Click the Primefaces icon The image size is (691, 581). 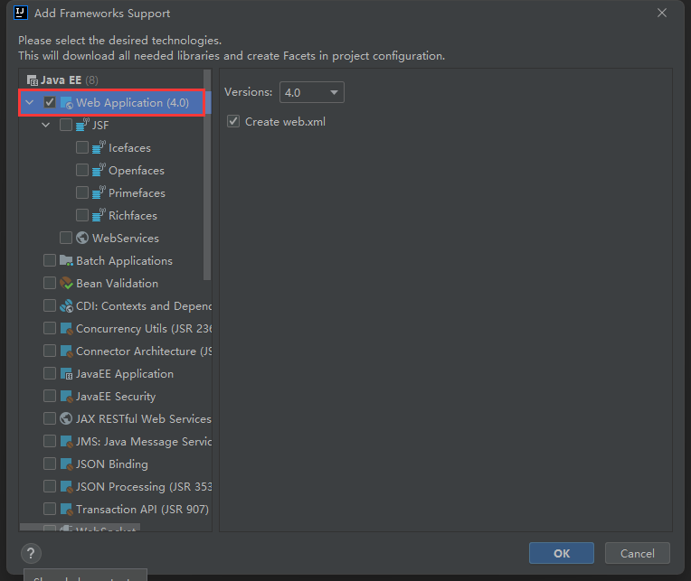tap(99, 192)
